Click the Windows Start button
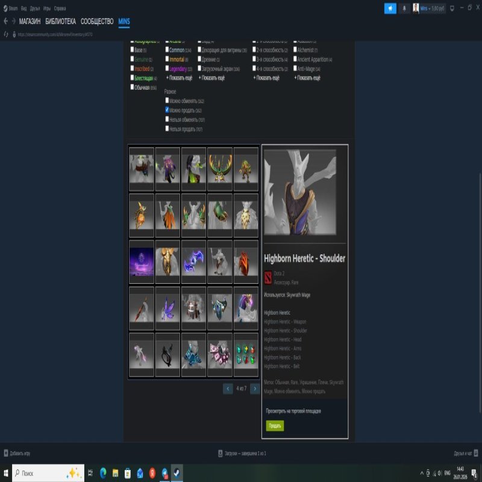Image resolution: width=482 pixels, height=482 pixels. [6, 473]
